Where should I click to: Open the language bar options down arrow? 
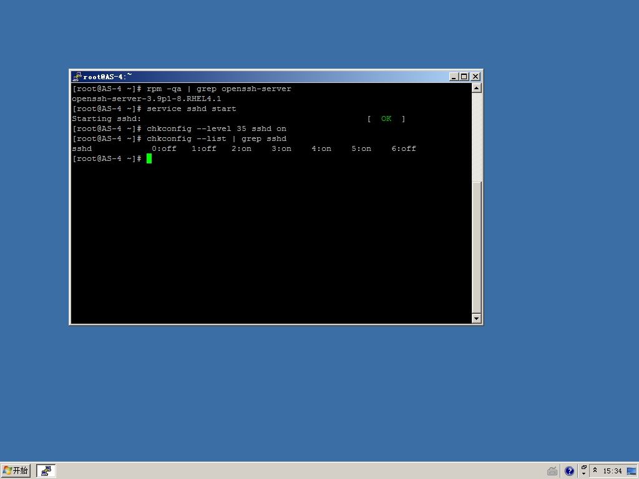click(x=584, y=474)
